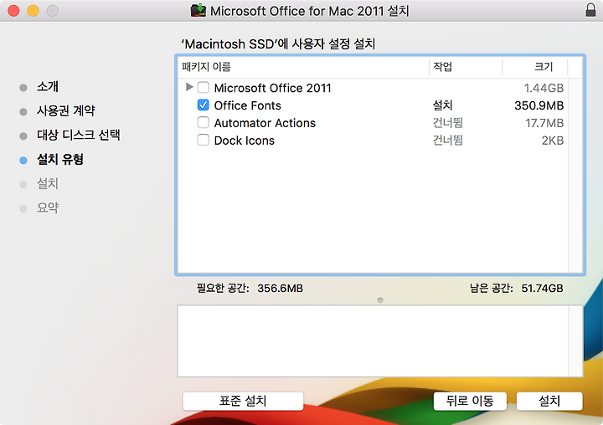This screenshot has width=603, height=425.
Task: Click 설치 action in Office Fonts row
Action: click(x=443, y=105)
